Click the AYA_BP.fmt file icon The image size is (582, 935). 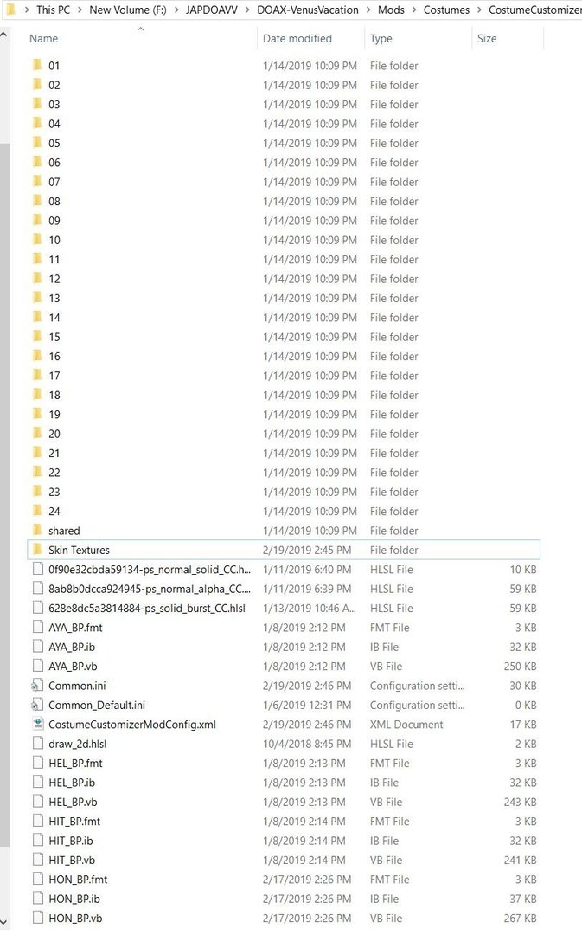coord(37,628)
